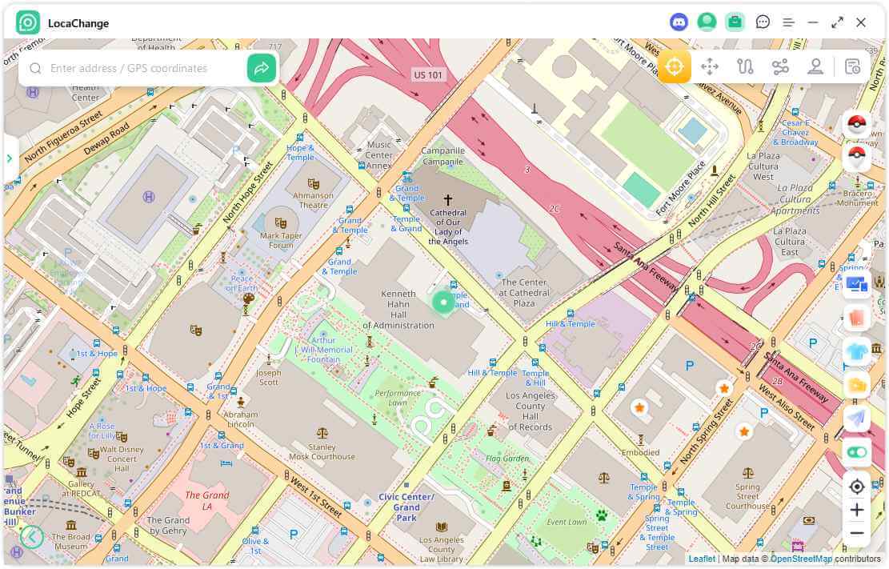Click the Hope & Temple bus stop label

tap(300, 153)
